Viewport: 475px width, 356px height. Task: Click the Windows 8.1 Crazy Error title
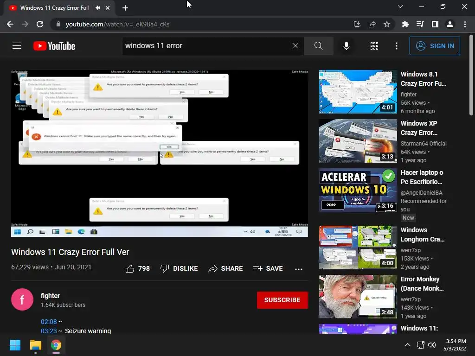(x=423, y=79)
